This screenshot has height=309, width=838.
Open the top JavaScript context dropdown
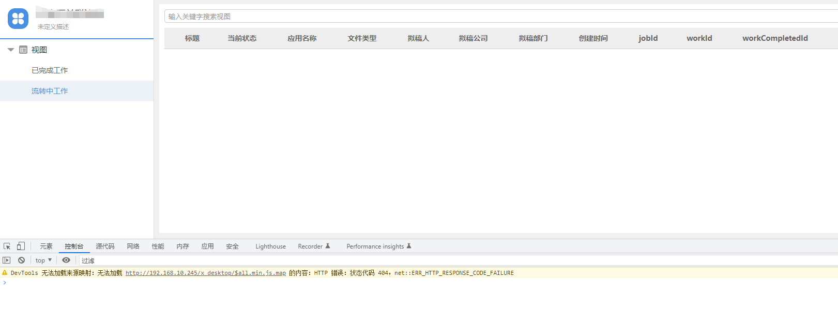pyautogui.click(x=43, y=260)
